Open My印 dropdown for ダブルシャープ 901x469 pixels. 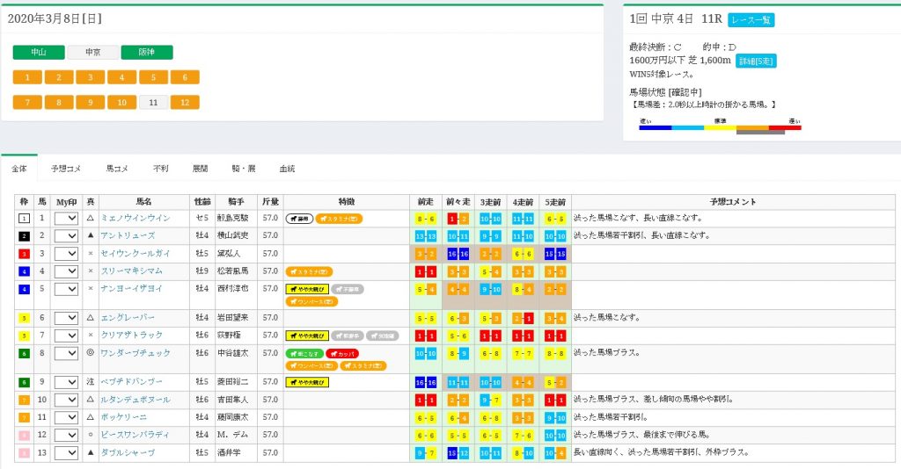click(67, 452)
